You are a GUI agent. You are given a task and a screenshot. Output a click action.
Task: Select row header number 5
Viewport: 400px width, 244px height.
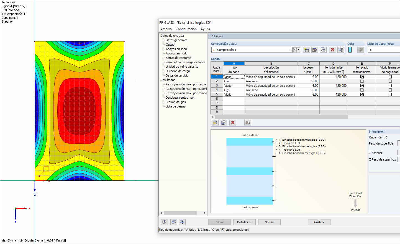(217, 95)
